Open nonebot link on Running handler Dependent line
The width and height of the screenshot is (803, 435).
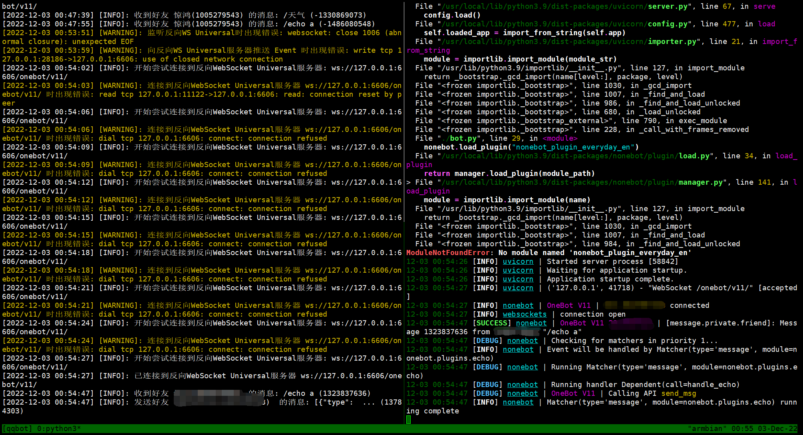(x=523, y=385)
